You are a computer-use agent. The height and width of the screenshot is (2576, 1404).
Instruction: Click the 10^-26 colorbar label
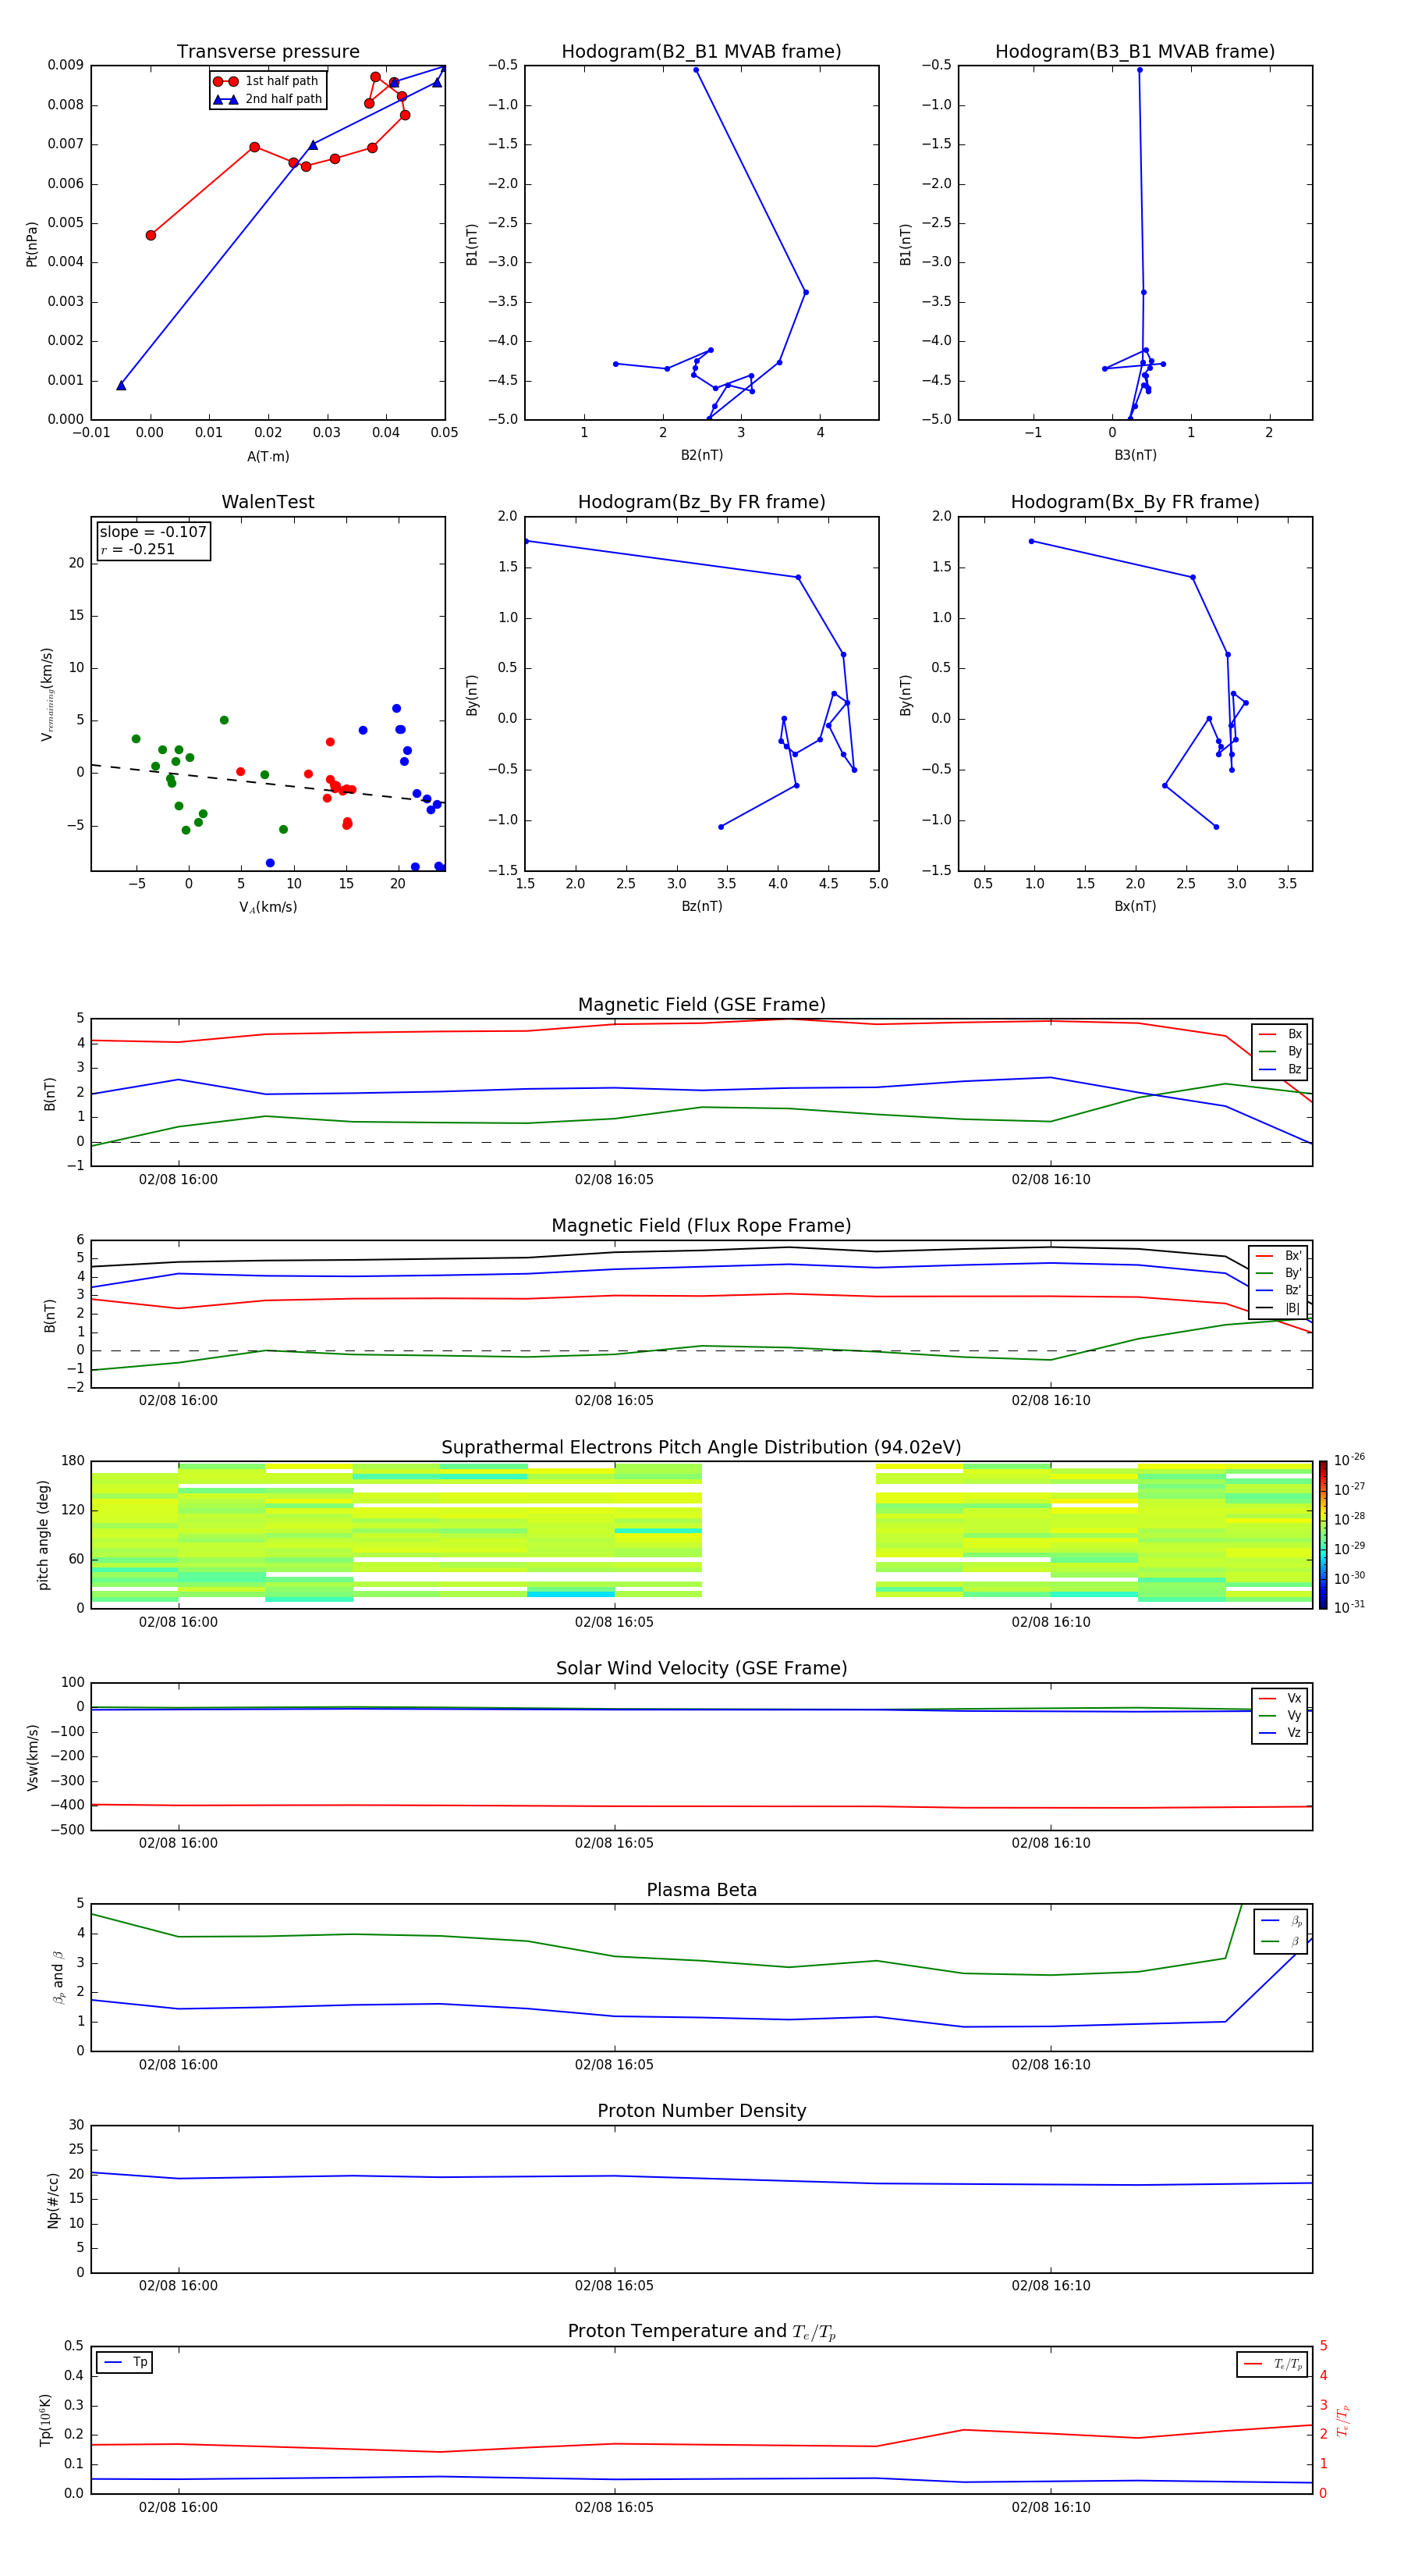click(1349, 1460)
